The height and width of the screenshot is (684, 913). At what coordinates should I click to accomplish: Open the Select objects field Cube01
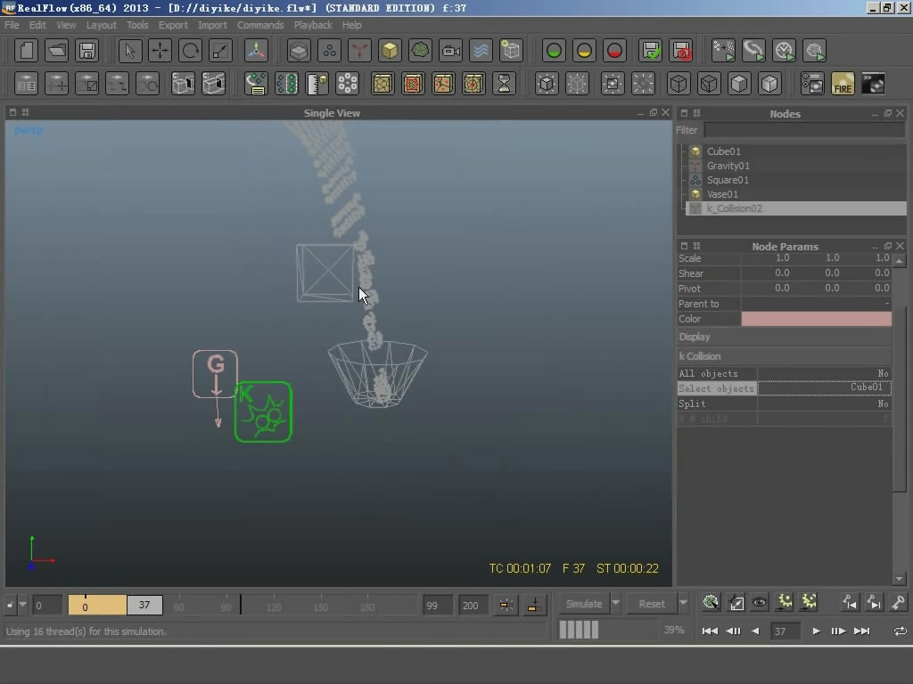pyautogui.click(x=824, y=388)
